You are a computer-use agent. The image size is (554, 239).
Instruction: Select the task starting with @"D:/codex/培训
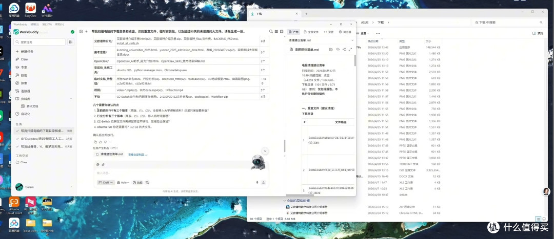coord(44,139)
